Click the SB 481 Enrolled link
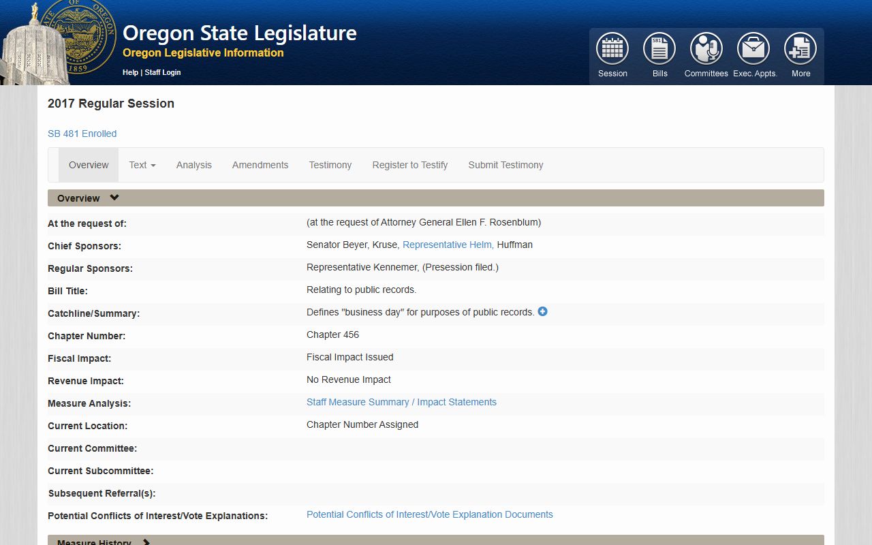Viewport: 872px width, 545px height. coord(82,134)
